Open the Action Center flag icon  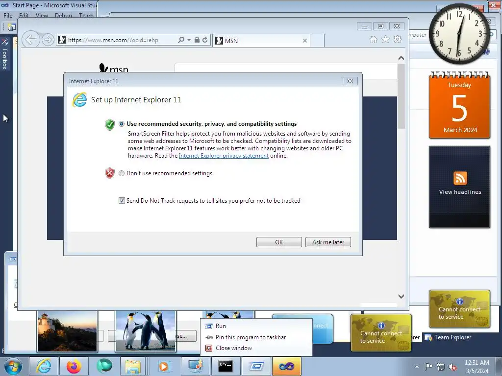pyautogui.click(x=428, y=367)
